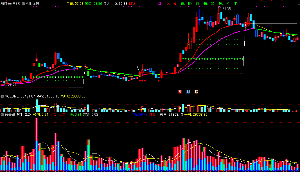The image size is (300, 172).
Task: Click the 71.38 high price marker
Action: pos(227,8)
